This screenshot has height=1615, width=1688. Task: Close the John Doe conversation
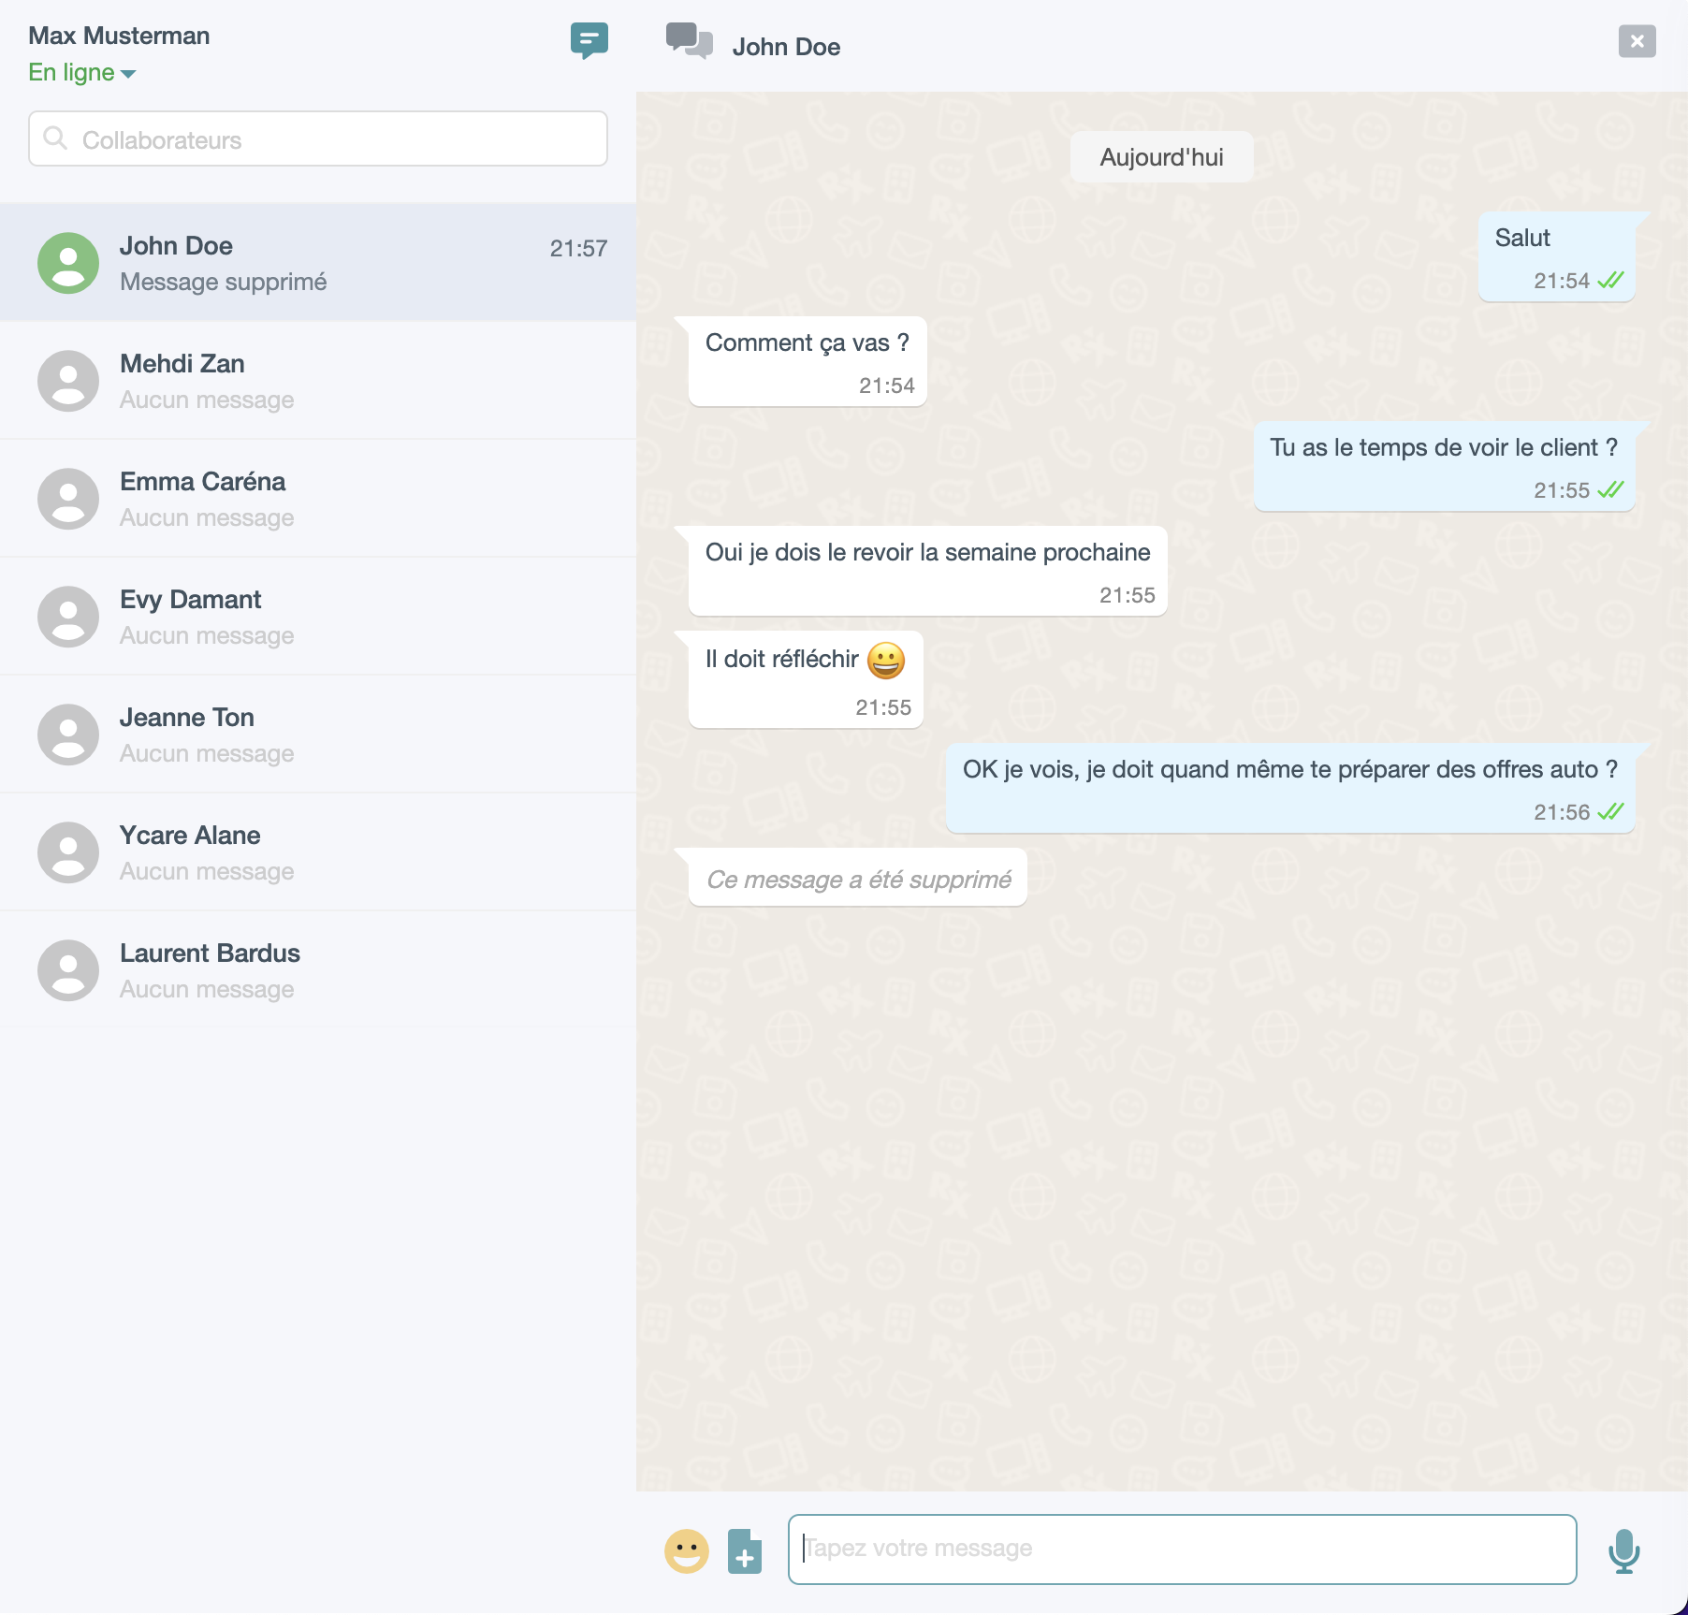pos(1637,41)
